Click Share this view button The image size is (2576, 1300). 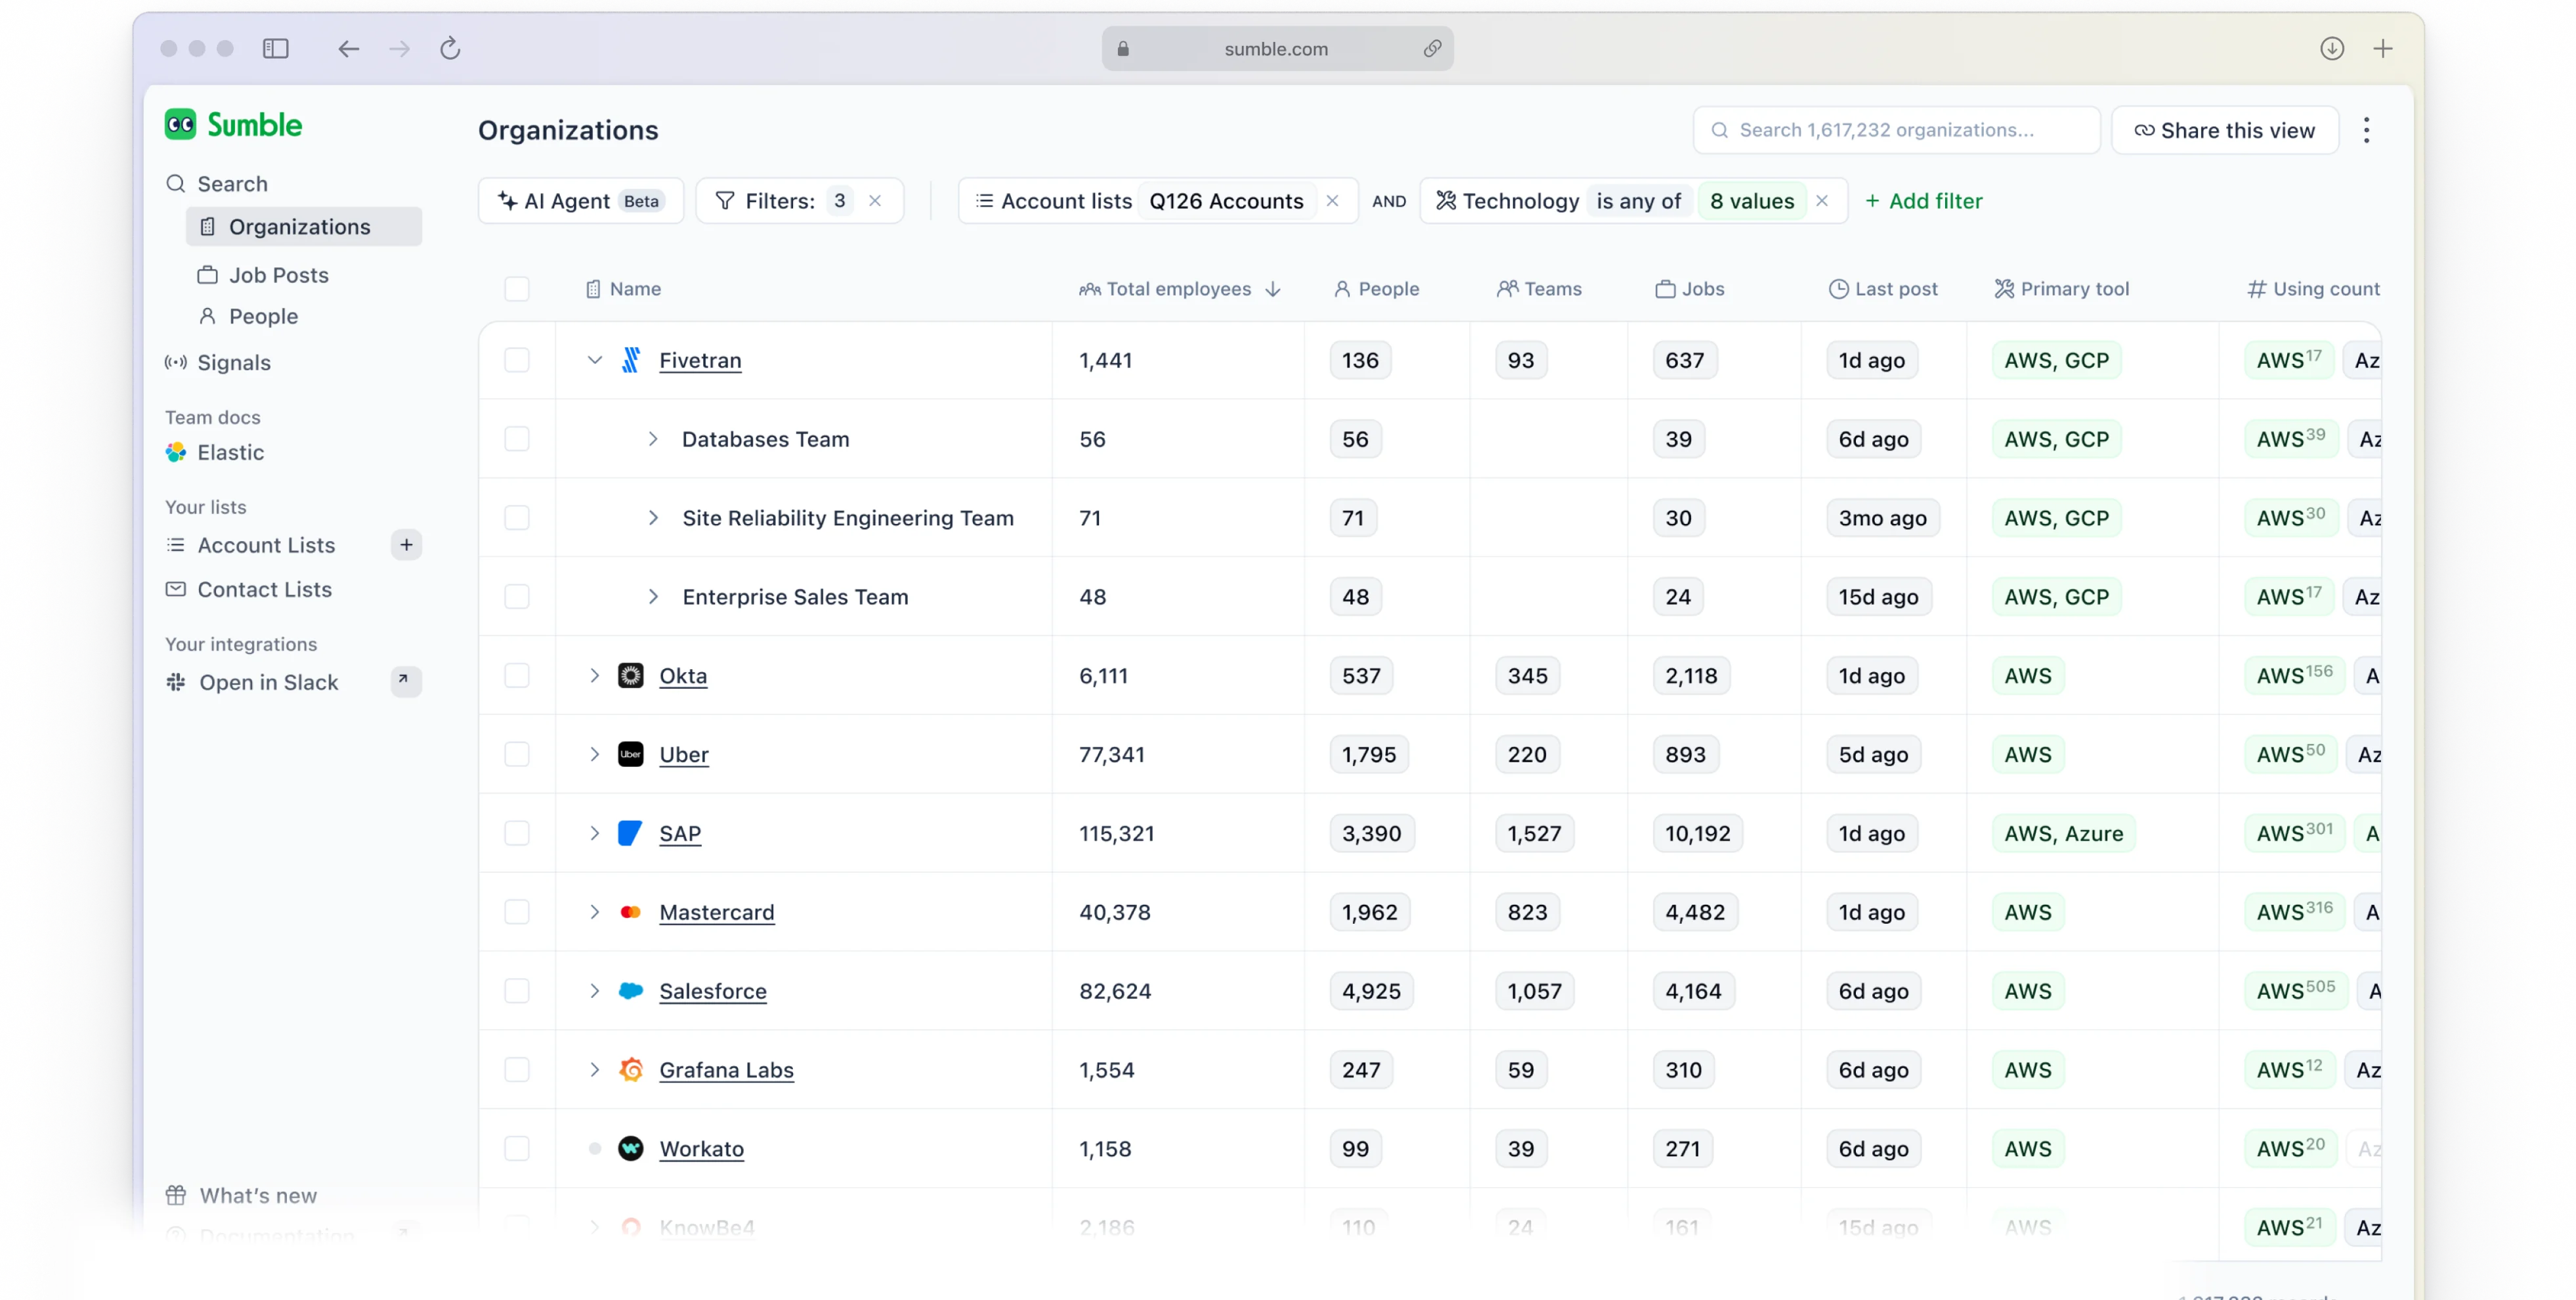[2225, 130]
